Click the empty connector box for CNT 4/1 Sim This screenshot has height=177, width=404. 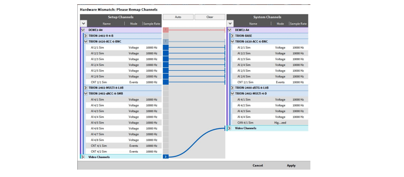[165, 146]
